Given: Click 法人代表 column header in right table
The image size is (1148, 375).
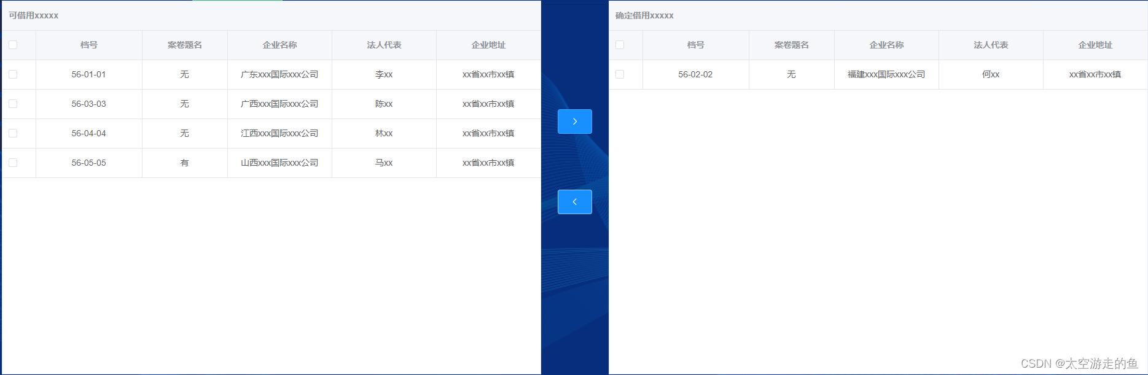Looking at the screenshot, I should pyautogui.click(x=991, y=45).
